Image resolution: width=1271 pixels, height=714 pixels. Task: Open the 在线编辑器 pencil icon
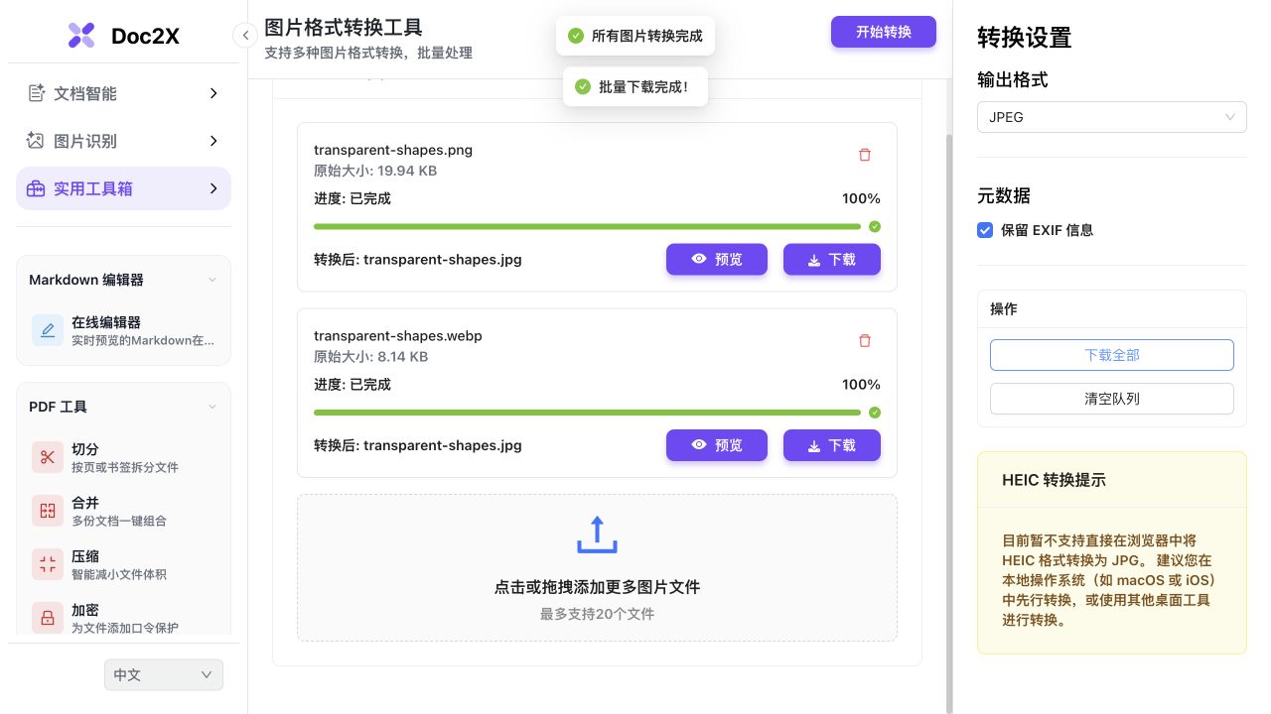(48, 330)
